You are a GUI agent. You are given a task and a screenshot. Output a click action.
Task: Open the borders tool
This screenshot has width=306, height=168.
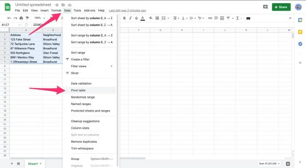[157, 18]
